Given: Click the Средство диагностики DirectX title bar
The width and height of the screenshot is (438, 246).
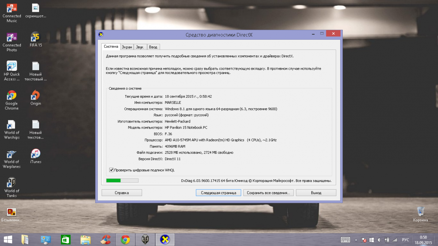Looking at the screenshot, I should coord(219,35).
